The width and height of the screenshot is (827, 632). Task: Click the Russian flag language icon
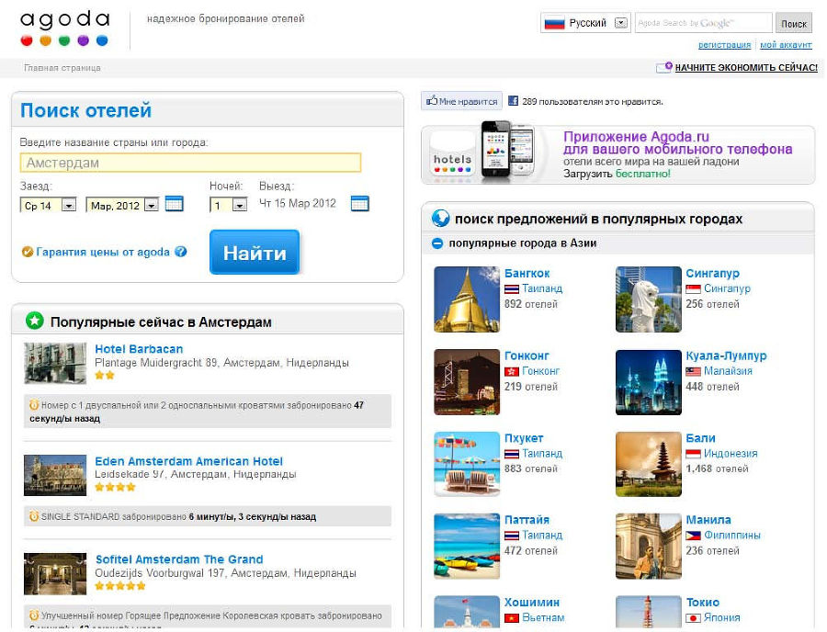click(554, 23)
